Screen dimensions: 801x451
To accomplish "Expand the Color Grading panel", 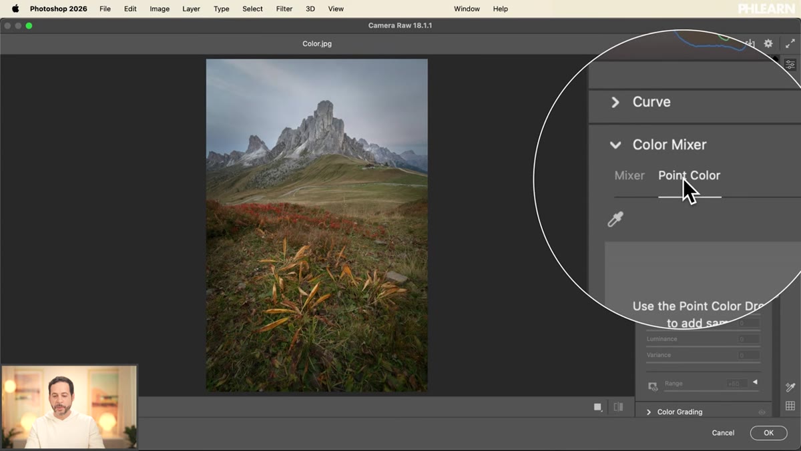I will 648,412.
